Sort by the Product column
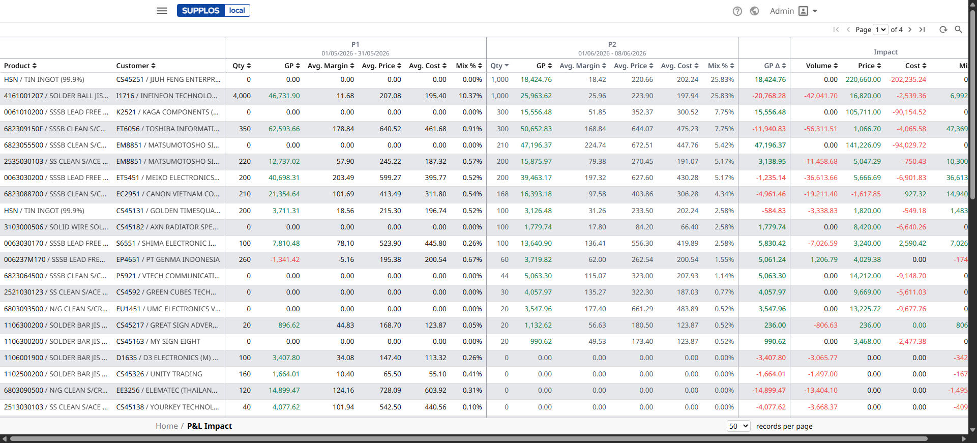This screenshot has height=443, width=977. pos(20,66)
